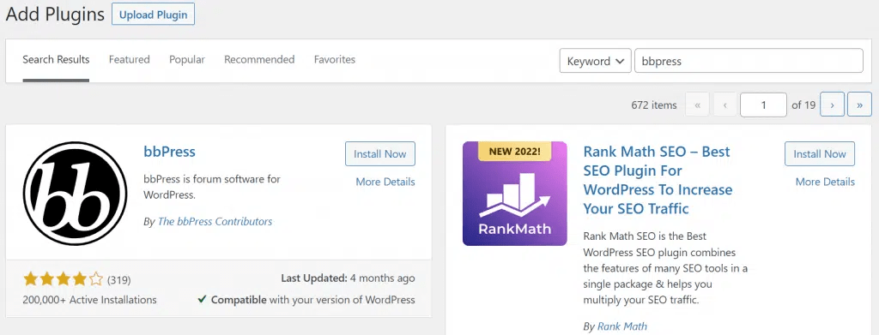Switch to the Recommended tab
The height and width of the screenshot is (335, 879).
point(259,59)
